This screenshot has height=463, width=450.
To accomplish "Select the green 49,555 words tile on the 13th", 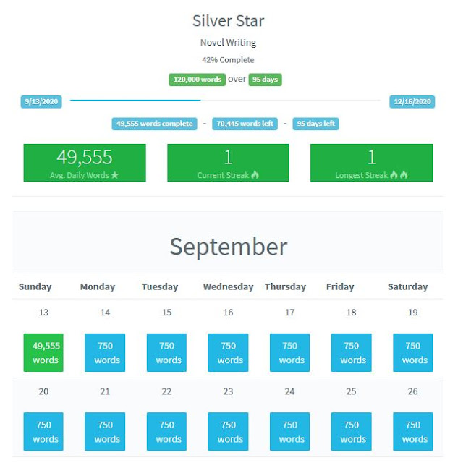I will [43, 352].
